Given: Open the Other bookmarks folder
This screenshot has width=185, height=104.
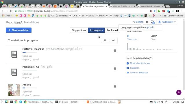Looking at the screenshot, I should click(x=173, y=16).
